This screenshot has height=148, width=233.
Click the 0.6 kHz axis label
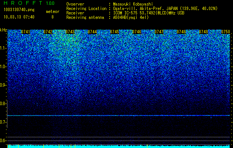pos(3,141)
